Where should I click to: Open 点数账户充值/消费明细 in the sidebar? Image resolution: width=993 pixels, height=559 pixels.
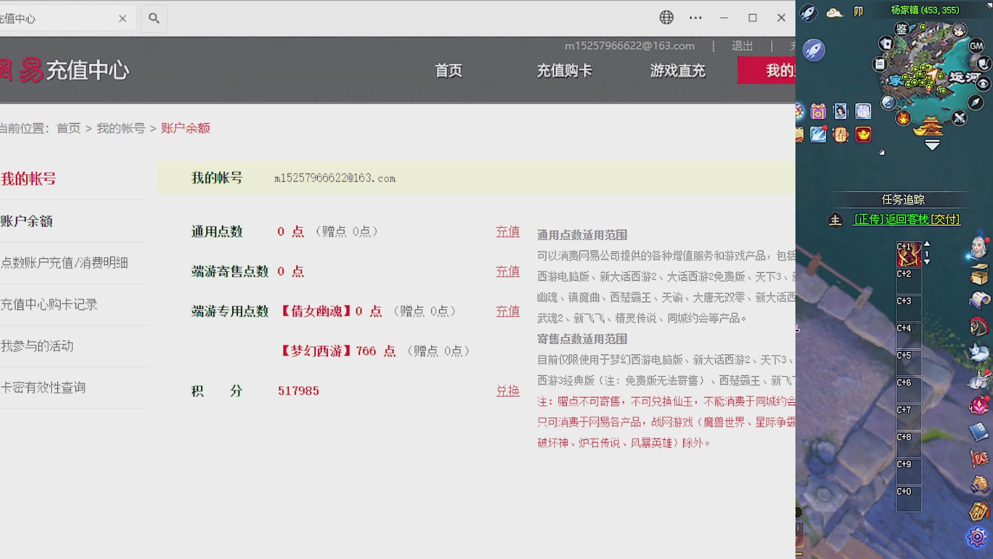(64, 263)
